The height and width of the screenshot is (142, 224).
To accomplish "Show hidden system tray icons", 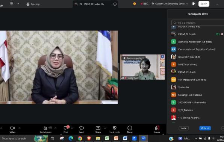I will [x=196, y=138].
